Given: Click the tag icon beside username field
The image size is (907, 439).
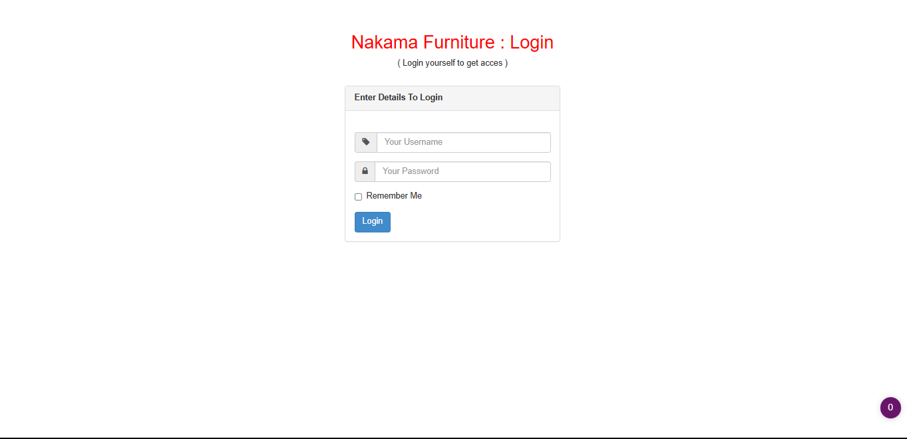Looking at the screenshot, I should 365,142.
